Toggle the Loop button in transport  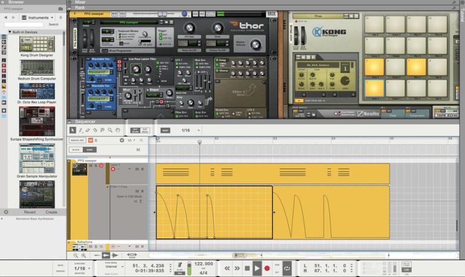coord(287,269)
